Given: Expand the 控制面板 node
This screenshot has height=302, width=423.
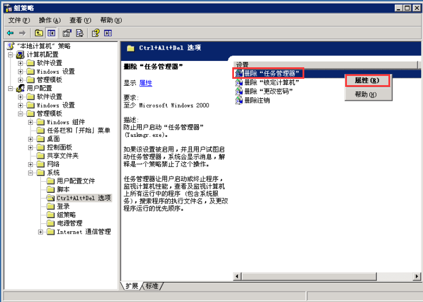Looking at the screenshot, I should (x=31, y=147).
